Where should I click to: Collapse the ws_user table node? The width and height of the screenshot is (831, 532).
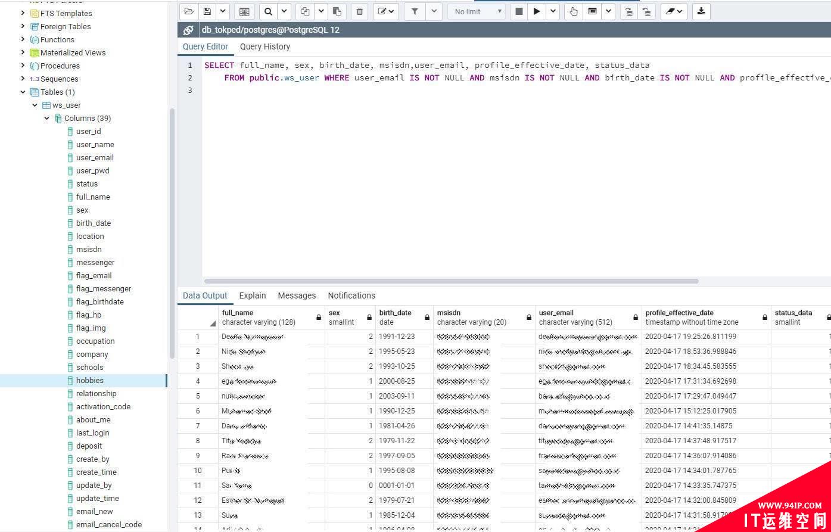click(35, 105)
